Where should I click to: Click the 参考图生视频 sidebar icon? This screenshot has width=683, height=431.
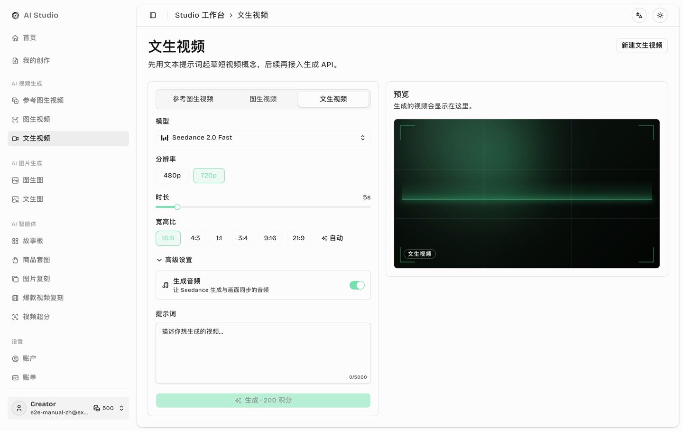click(x=15, y=101)
